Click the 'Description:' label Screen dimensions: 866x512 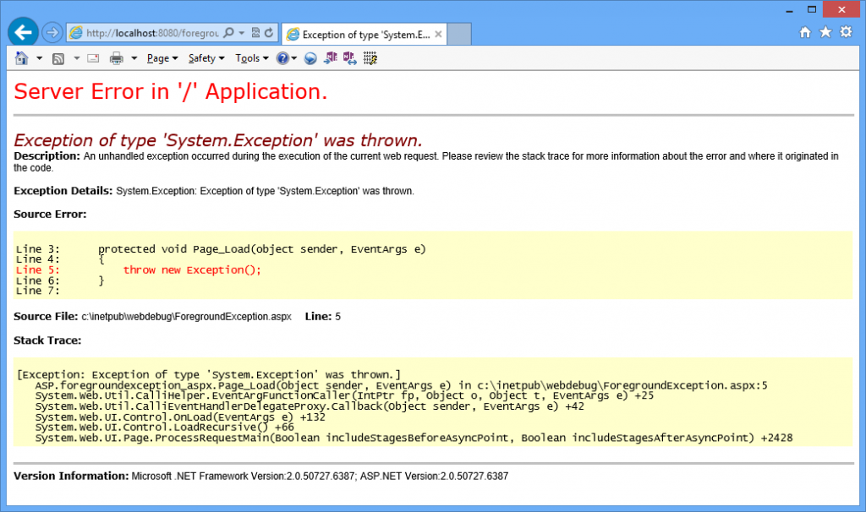[x=47, y=156]
